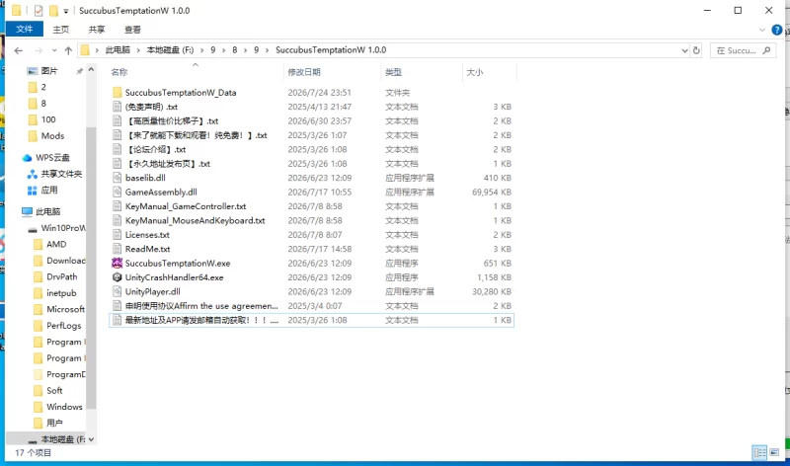Select 图片 in the quick access list
Viewport: 790px width, 466px height.
[49, 71]
